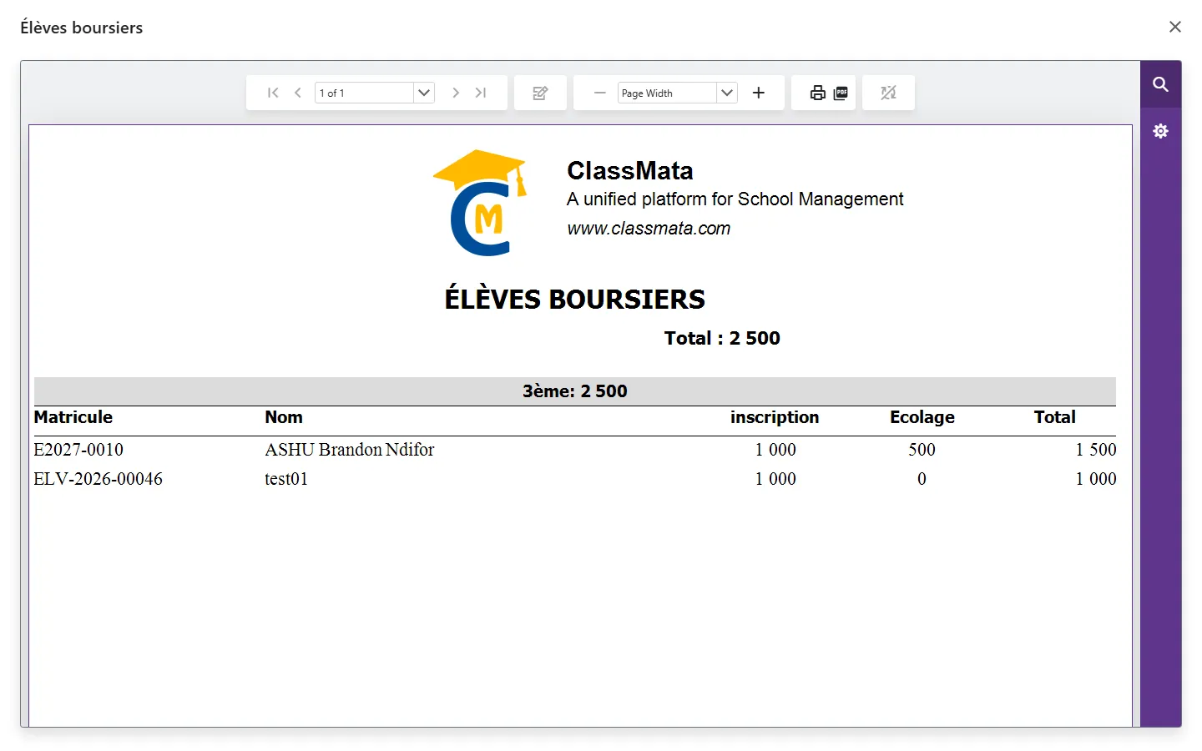This screenshot has width=1202, height=751.
Task: Open Page Width zoom dropdown arrow
Action: pos(727,93)
